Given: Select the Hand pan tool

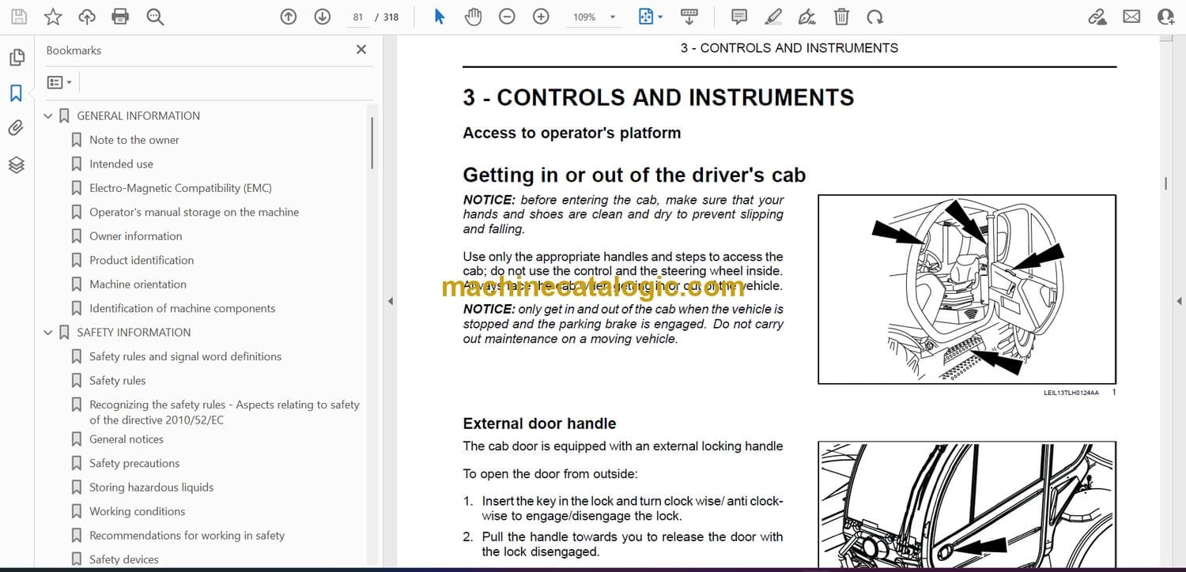Looking at the screenshot, I should coord(473,17).
